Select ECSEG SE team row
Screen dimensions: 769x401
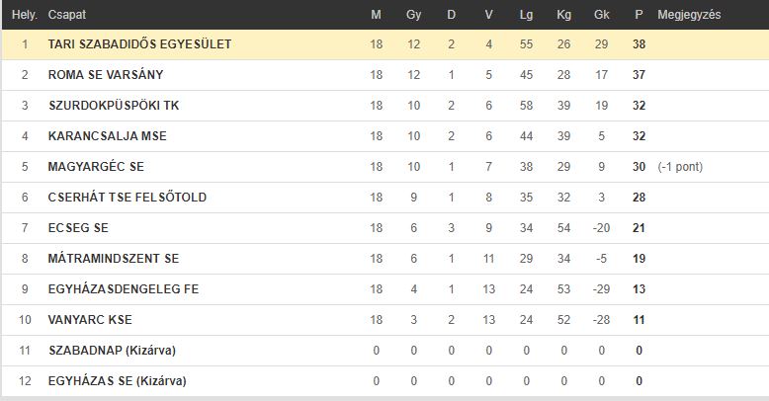coord(384,228)
